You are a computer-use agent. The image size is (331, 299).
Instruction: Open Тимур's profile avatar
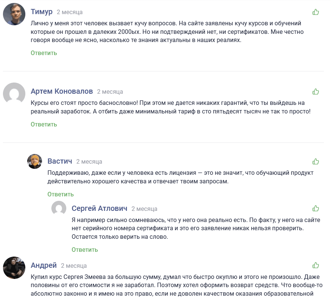point(14,15)
